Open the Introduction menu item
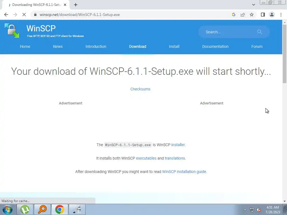Viewport: 287px width, 215px height. [x=96, y=46]
